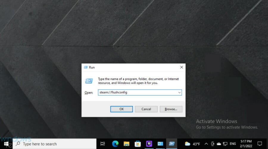The height and width of the screenshot is (149, 268).
Task: Open the Windows Start menu
Action: [x=6, y=144]
